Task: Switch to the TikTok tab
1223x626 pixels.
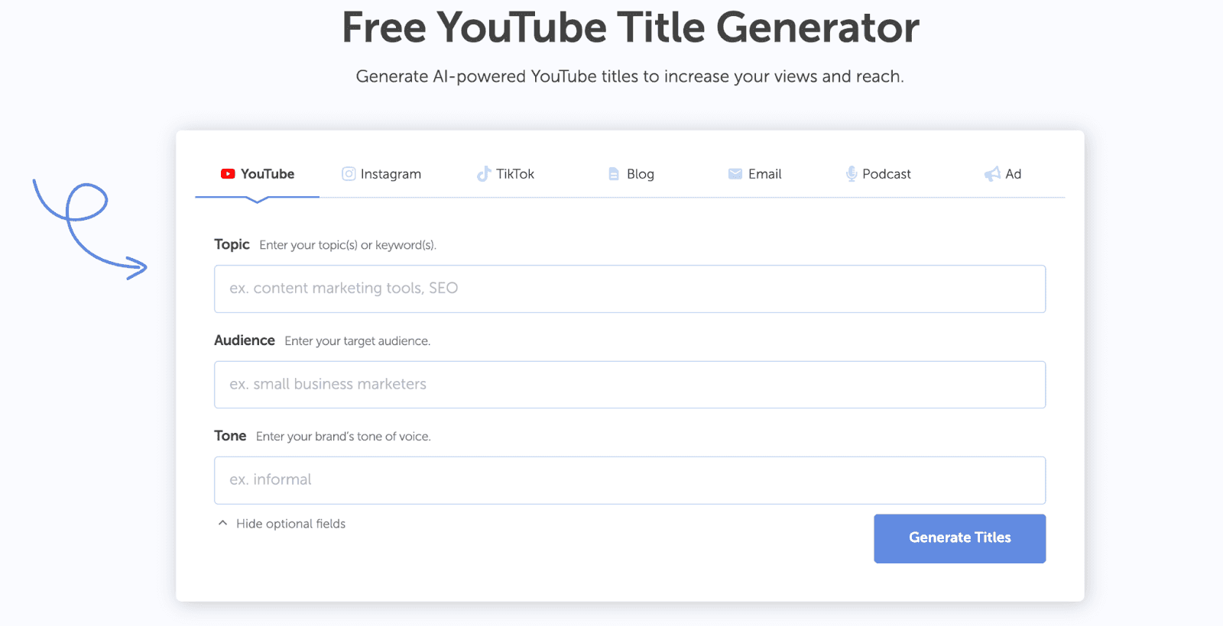Action: coord(516,174)
